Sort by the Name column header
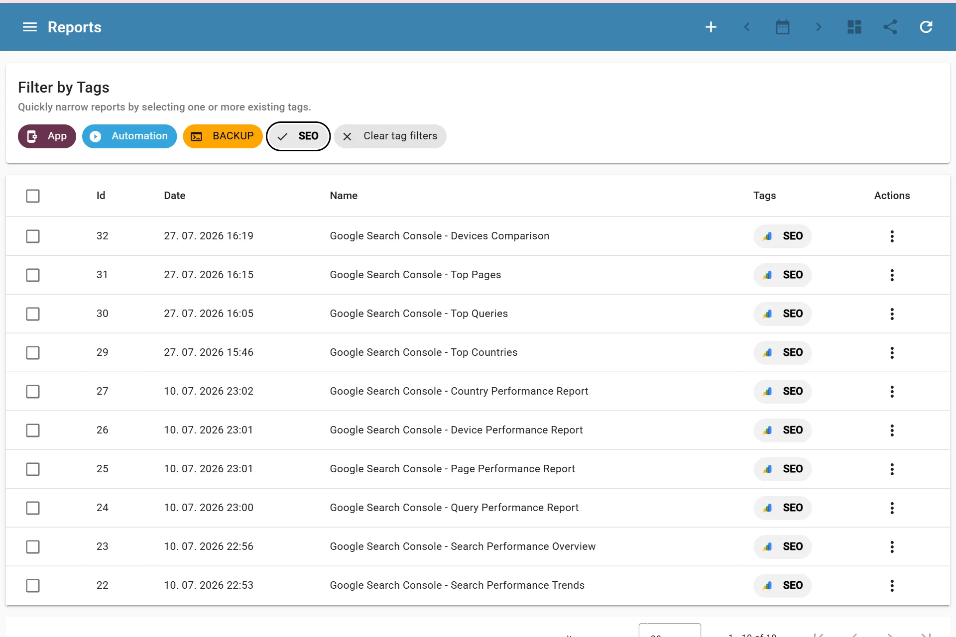Image resolution: width=956 pixels, height=637 pixels. [x=344, y=196]
